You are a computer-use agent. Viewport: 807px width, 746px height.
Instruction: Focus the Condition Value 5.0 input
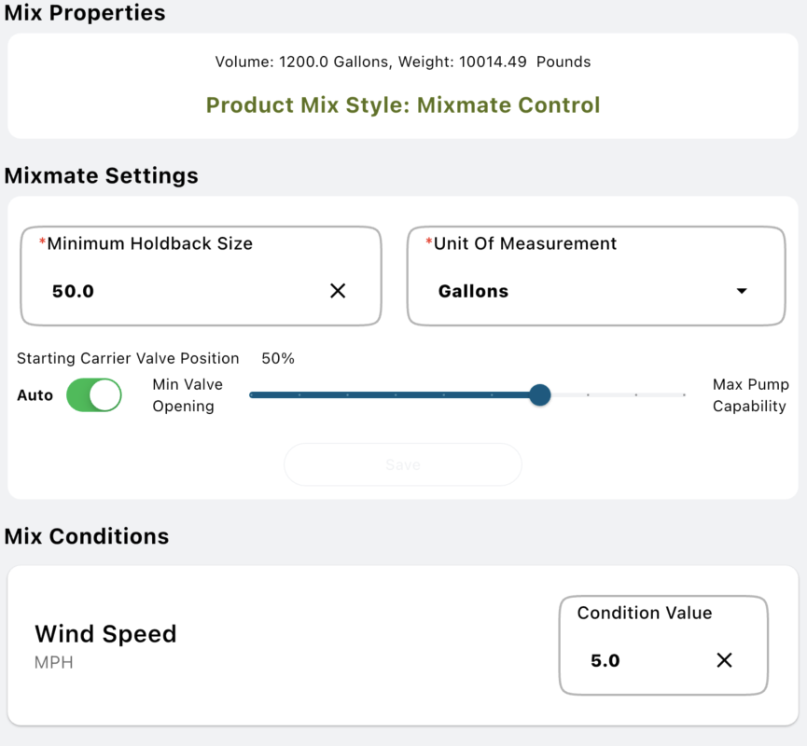[634, 660]
